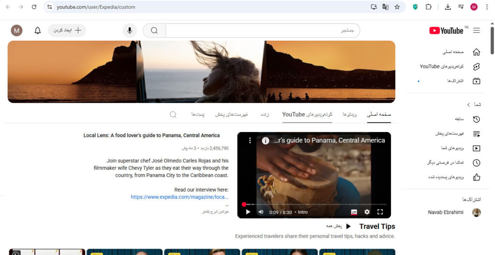Switch to channel YouTube Shorts tab
This screenshot has height=255, width=495.
(x=307, y=114)
